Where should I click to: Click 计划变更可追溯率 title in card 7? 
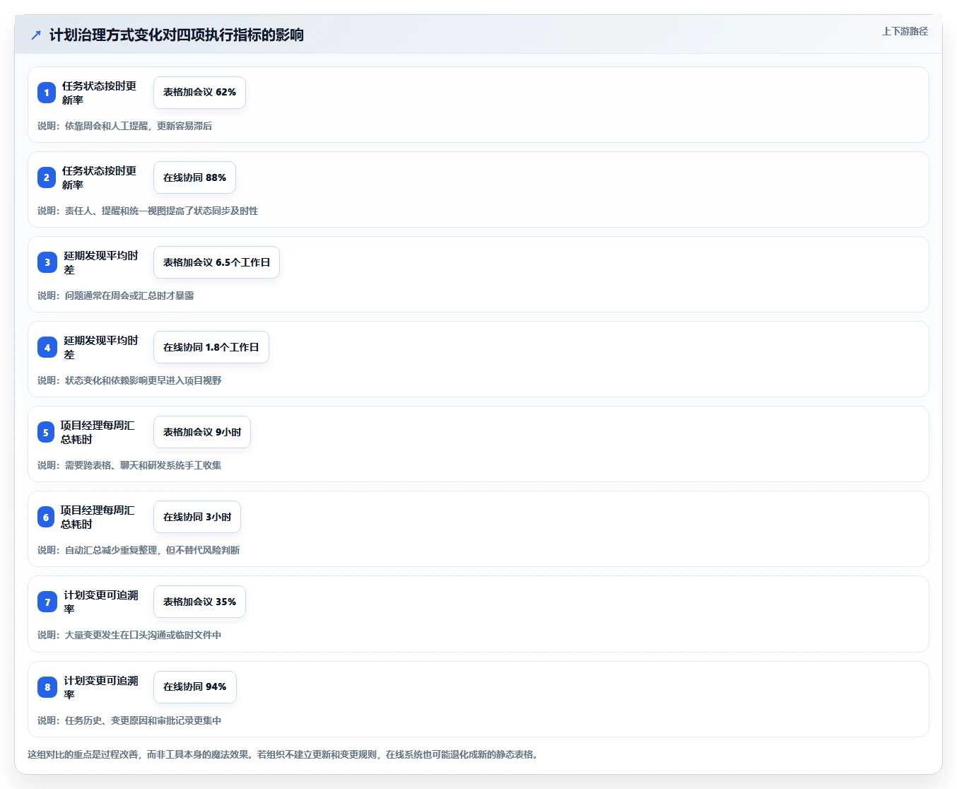101,602
